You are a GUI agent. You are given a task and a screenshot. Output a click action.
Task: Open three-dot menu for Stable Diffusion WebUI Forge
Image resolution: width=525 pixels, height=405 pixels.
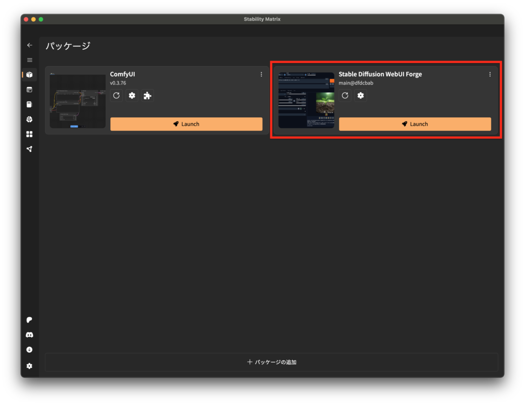click(490, 74)
